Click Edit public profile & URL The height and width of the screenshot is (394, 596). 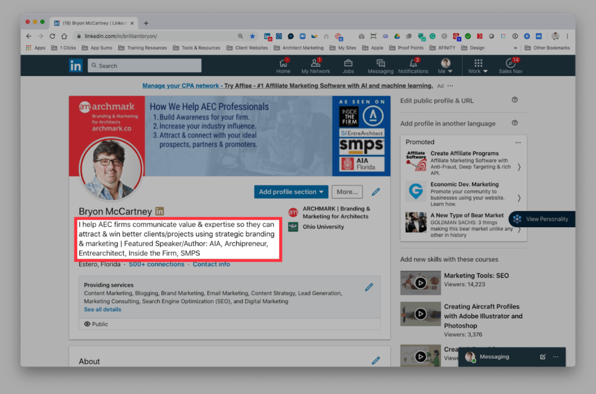(x=437, y=101)
